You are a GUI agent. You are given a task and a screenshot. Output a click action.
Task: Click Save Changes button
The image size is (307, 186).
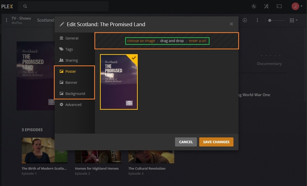pos(216,142)
